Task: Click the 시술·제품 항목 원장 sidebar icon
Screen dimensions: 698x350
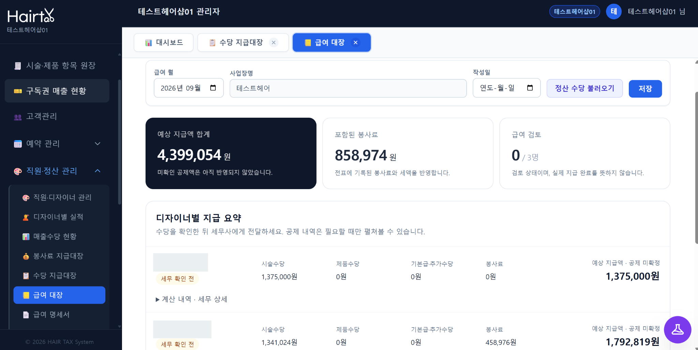Action: tap(18, 66)
